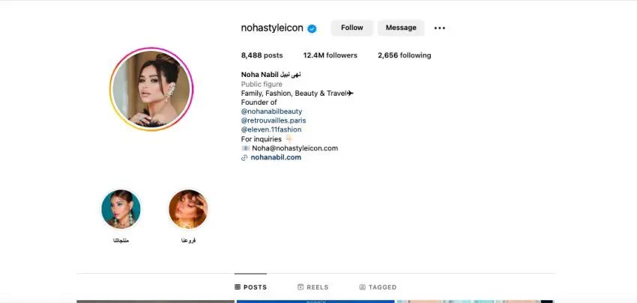637x303 pixels.
Task: Click the Tagged tab person icon
Action: [363, 287]
